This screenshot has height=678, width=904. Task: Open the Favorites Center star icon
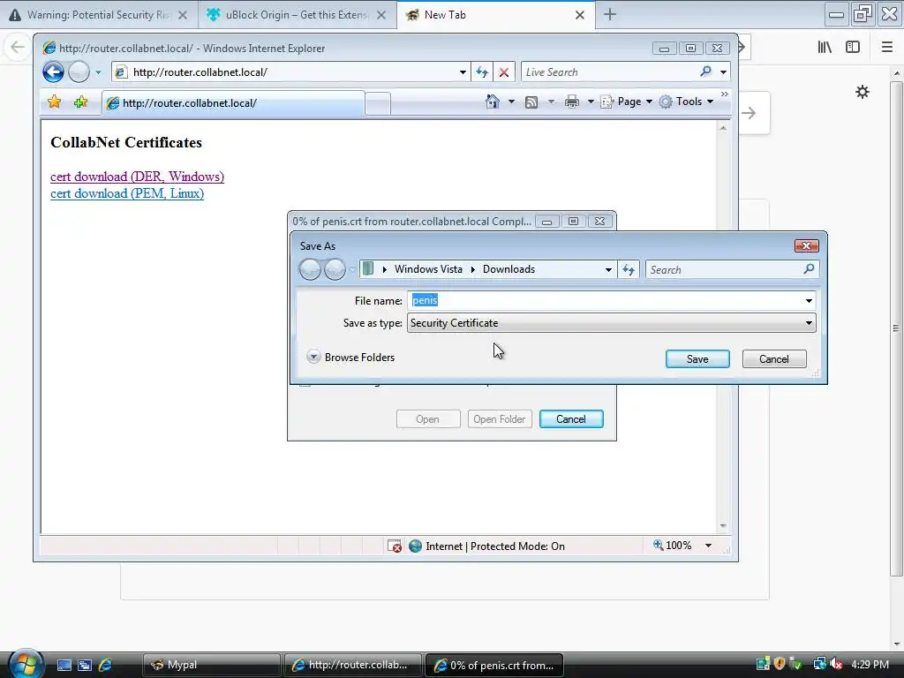54,102
